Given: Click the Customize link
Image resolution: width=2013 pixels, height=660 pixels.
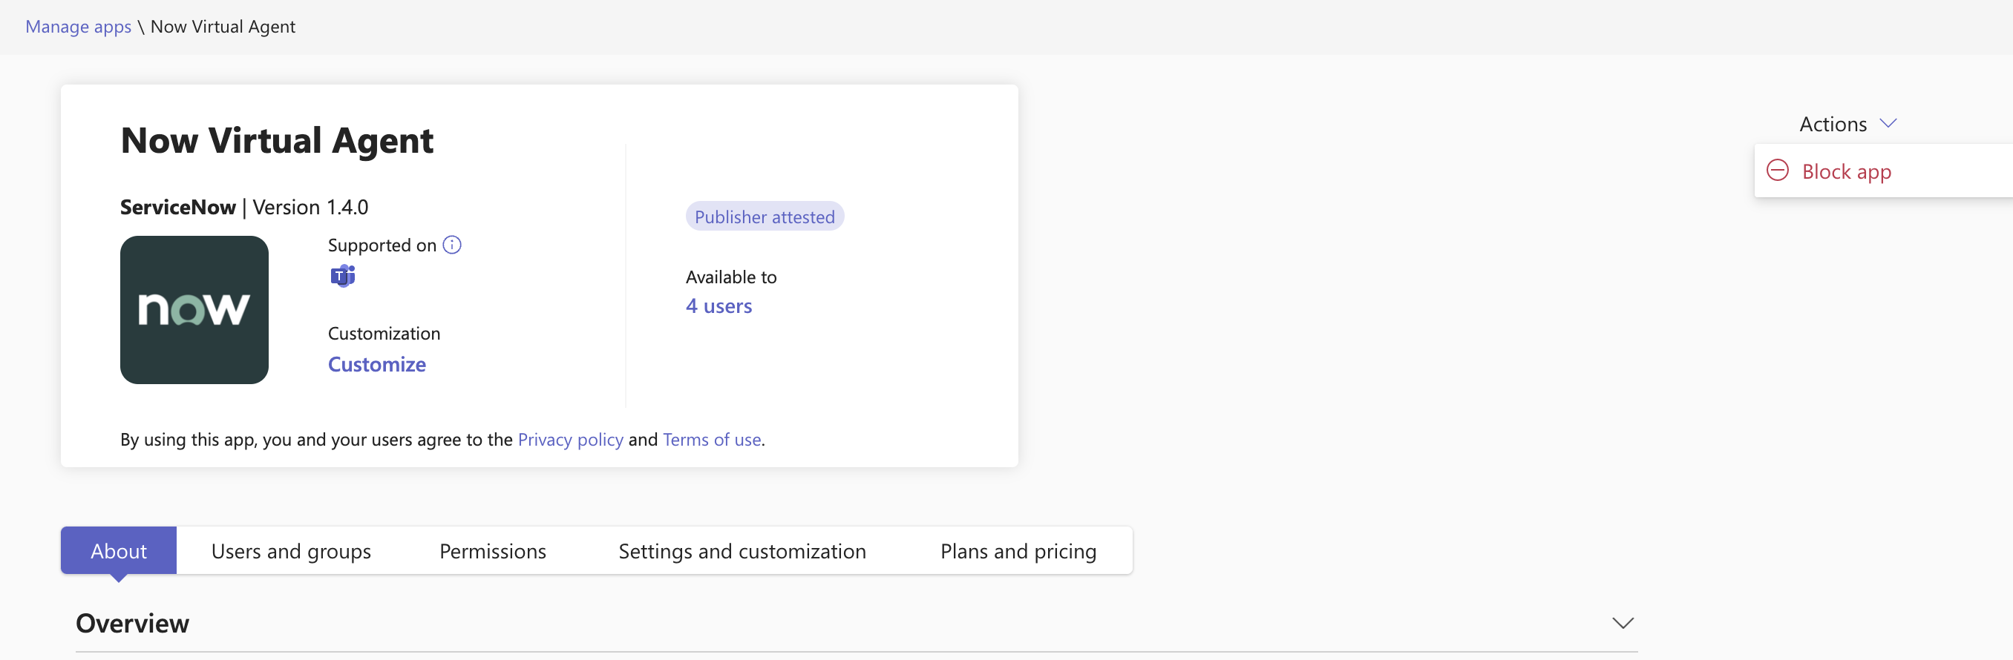Looking at the screenshot, I should [x=376, y=365].
